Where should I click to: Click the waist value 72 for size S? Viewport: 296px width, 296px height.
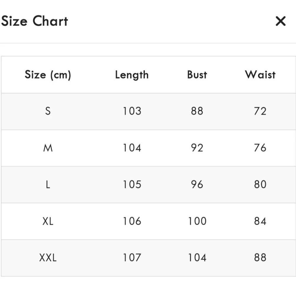point(260,111)
